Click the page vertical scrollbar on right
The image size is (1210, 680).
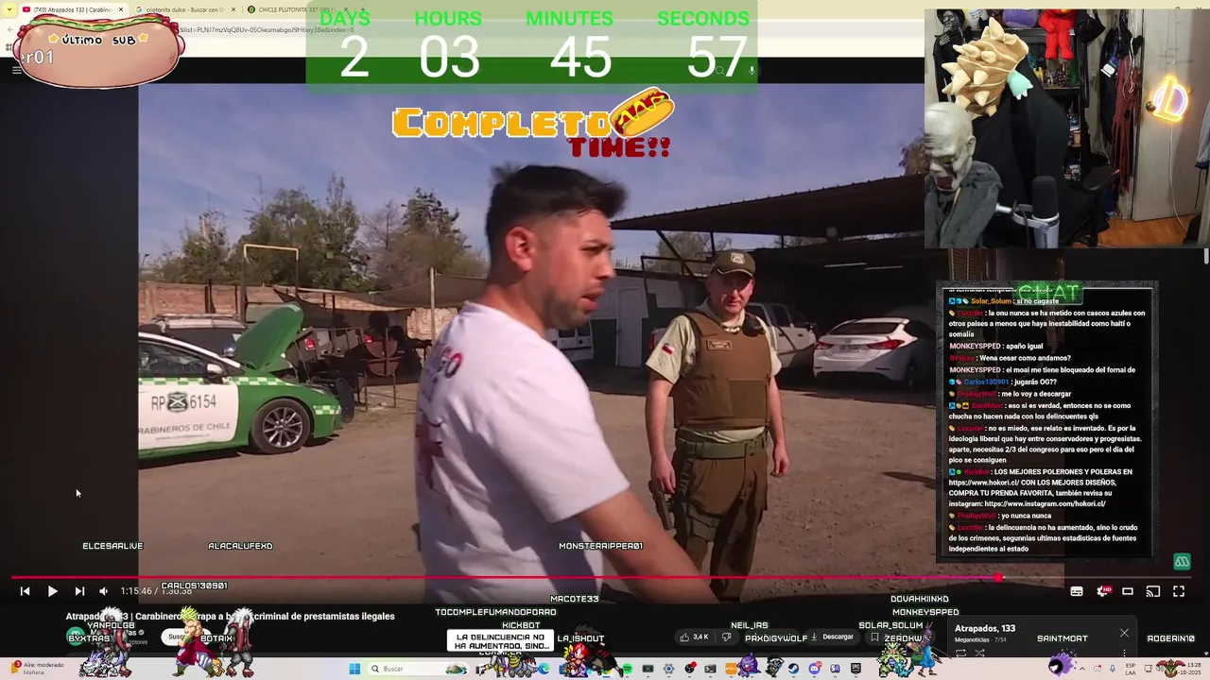(1205, 257)
